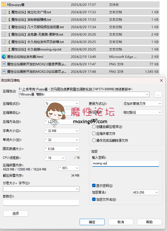Check 操作完成后删除源文件 option
The height and width of the screenshot is (231, 167).
pos(94,140)
